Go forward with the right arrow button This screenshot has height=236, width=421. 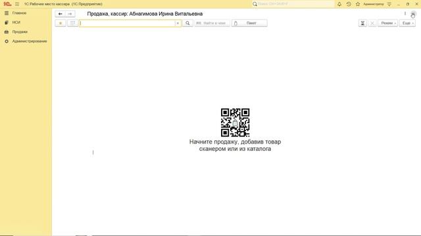point(70,14)
